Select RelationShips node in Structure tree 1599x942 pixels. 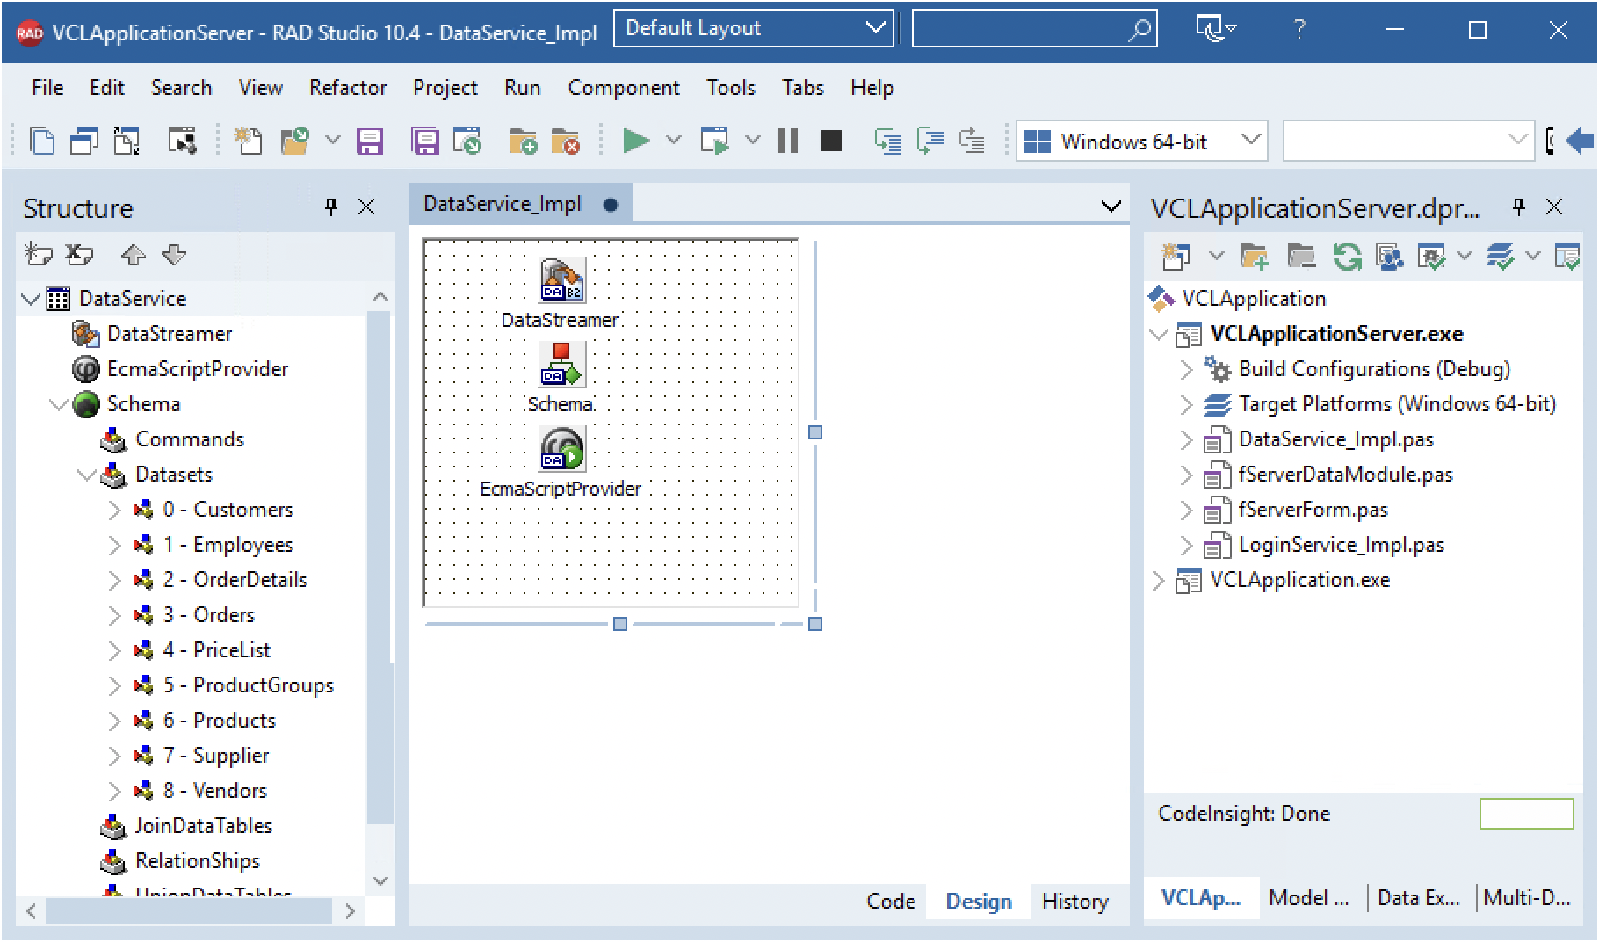pyautogui.click(x=197, y=861)
